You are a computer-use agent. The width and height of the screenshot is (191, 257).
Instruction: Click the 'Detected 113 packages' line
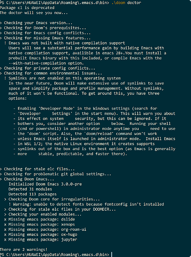[32, 194]
